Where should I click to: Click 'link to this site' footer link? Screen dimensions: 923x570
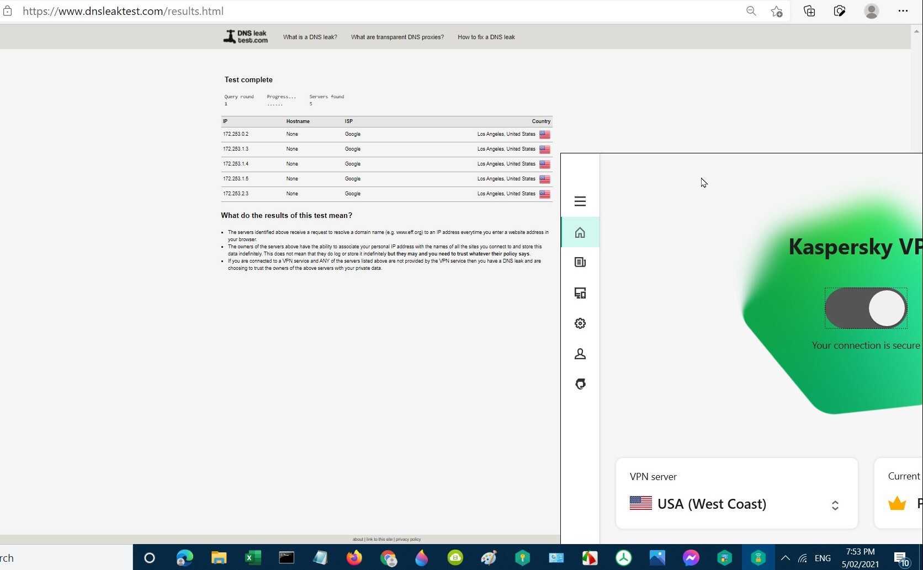(379, 540)
